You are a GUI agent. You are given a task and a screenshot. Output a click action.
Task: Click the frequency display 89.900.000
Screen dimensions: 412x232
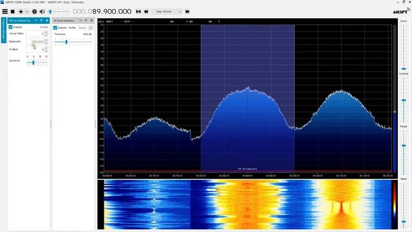[x=102, y=12]
